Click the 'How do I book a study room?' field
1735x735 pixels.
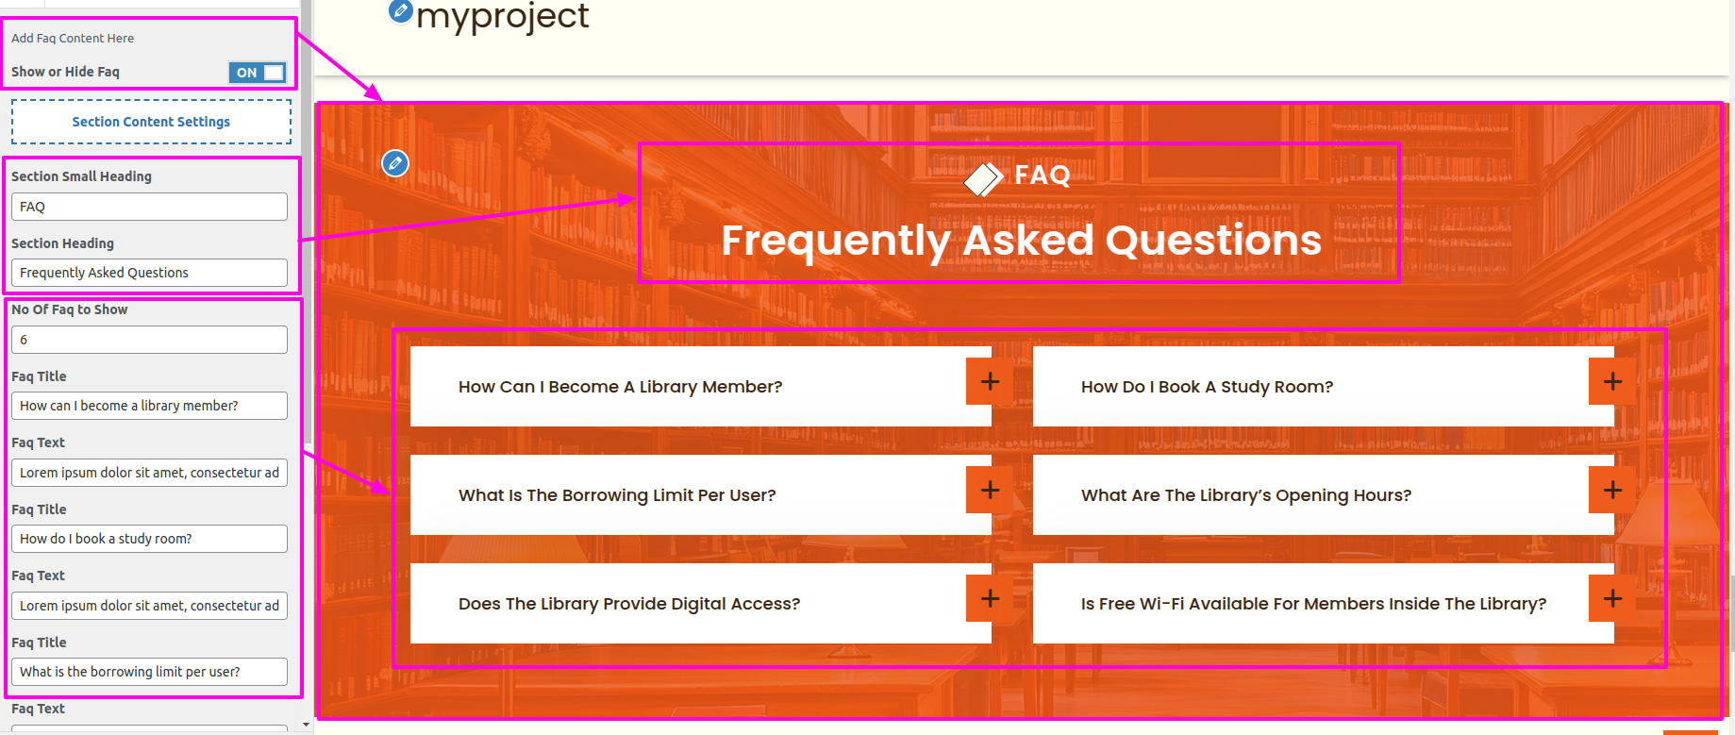click(149, 539)
